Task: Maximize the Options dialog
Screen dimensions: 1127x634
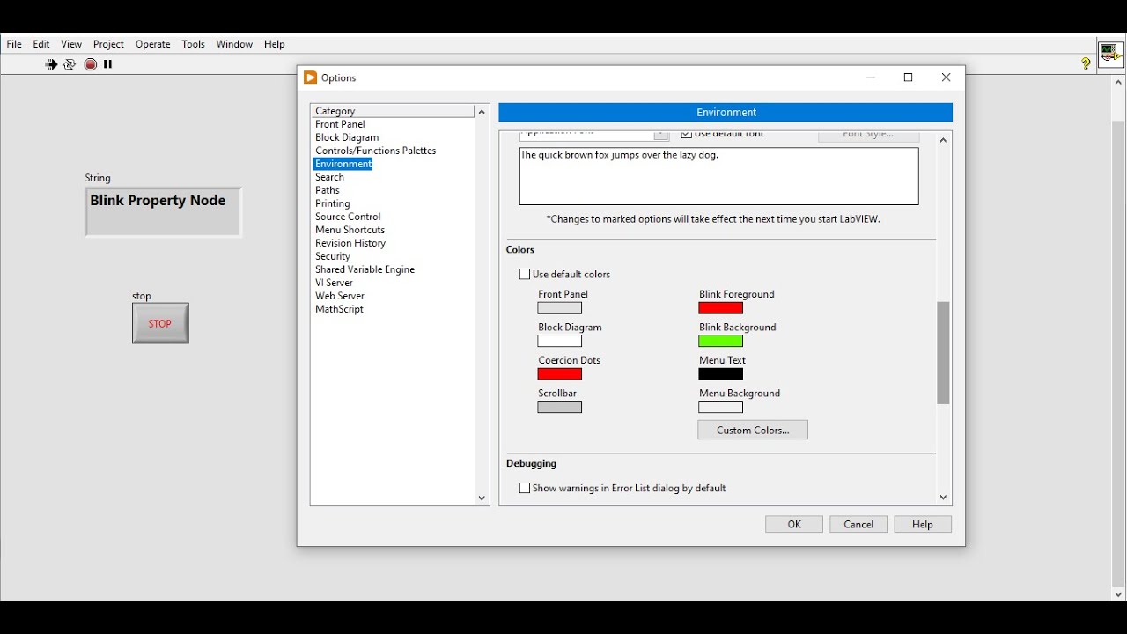Action: [909, 77]
